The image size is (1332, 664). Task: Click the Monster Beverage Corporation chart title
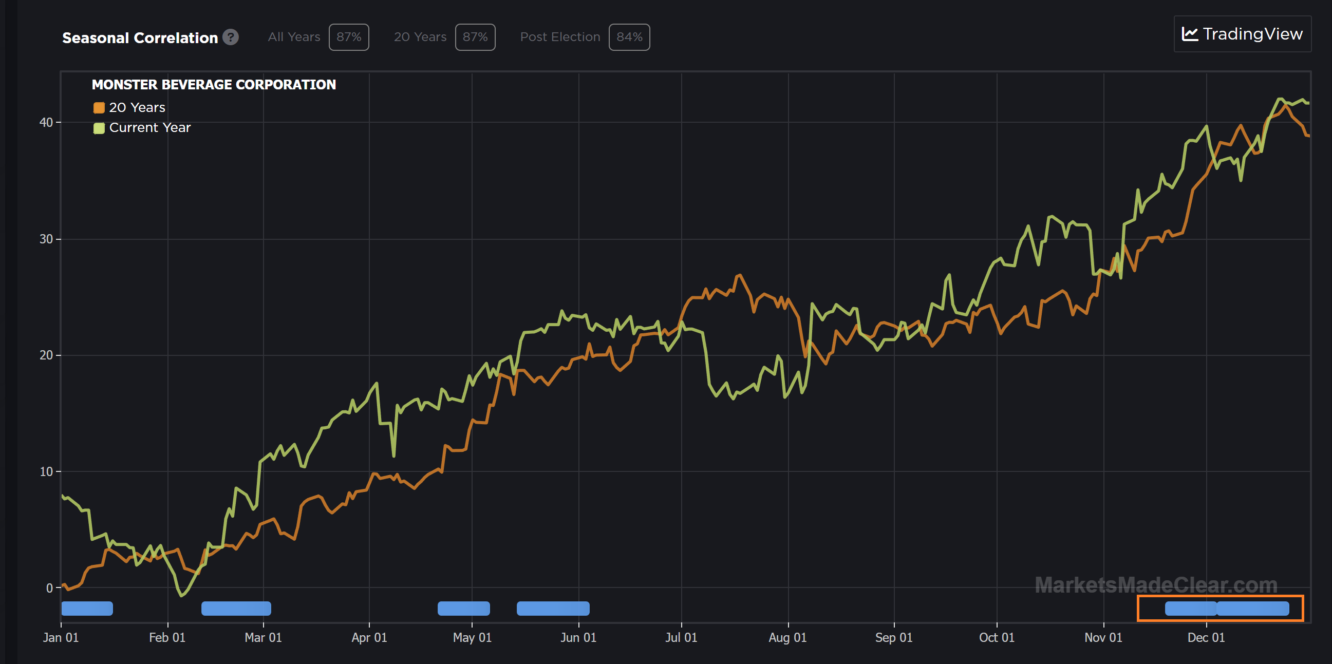(x=214, y=85)
